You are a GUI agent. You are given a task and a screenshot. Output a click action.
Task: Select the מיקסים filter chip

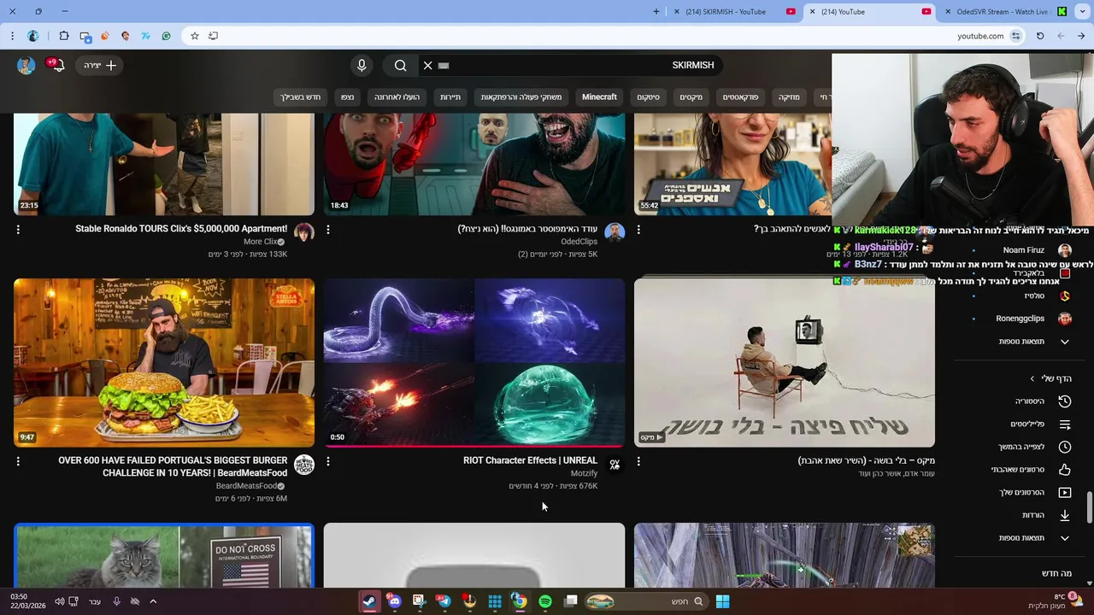click(x=691, y=97)
